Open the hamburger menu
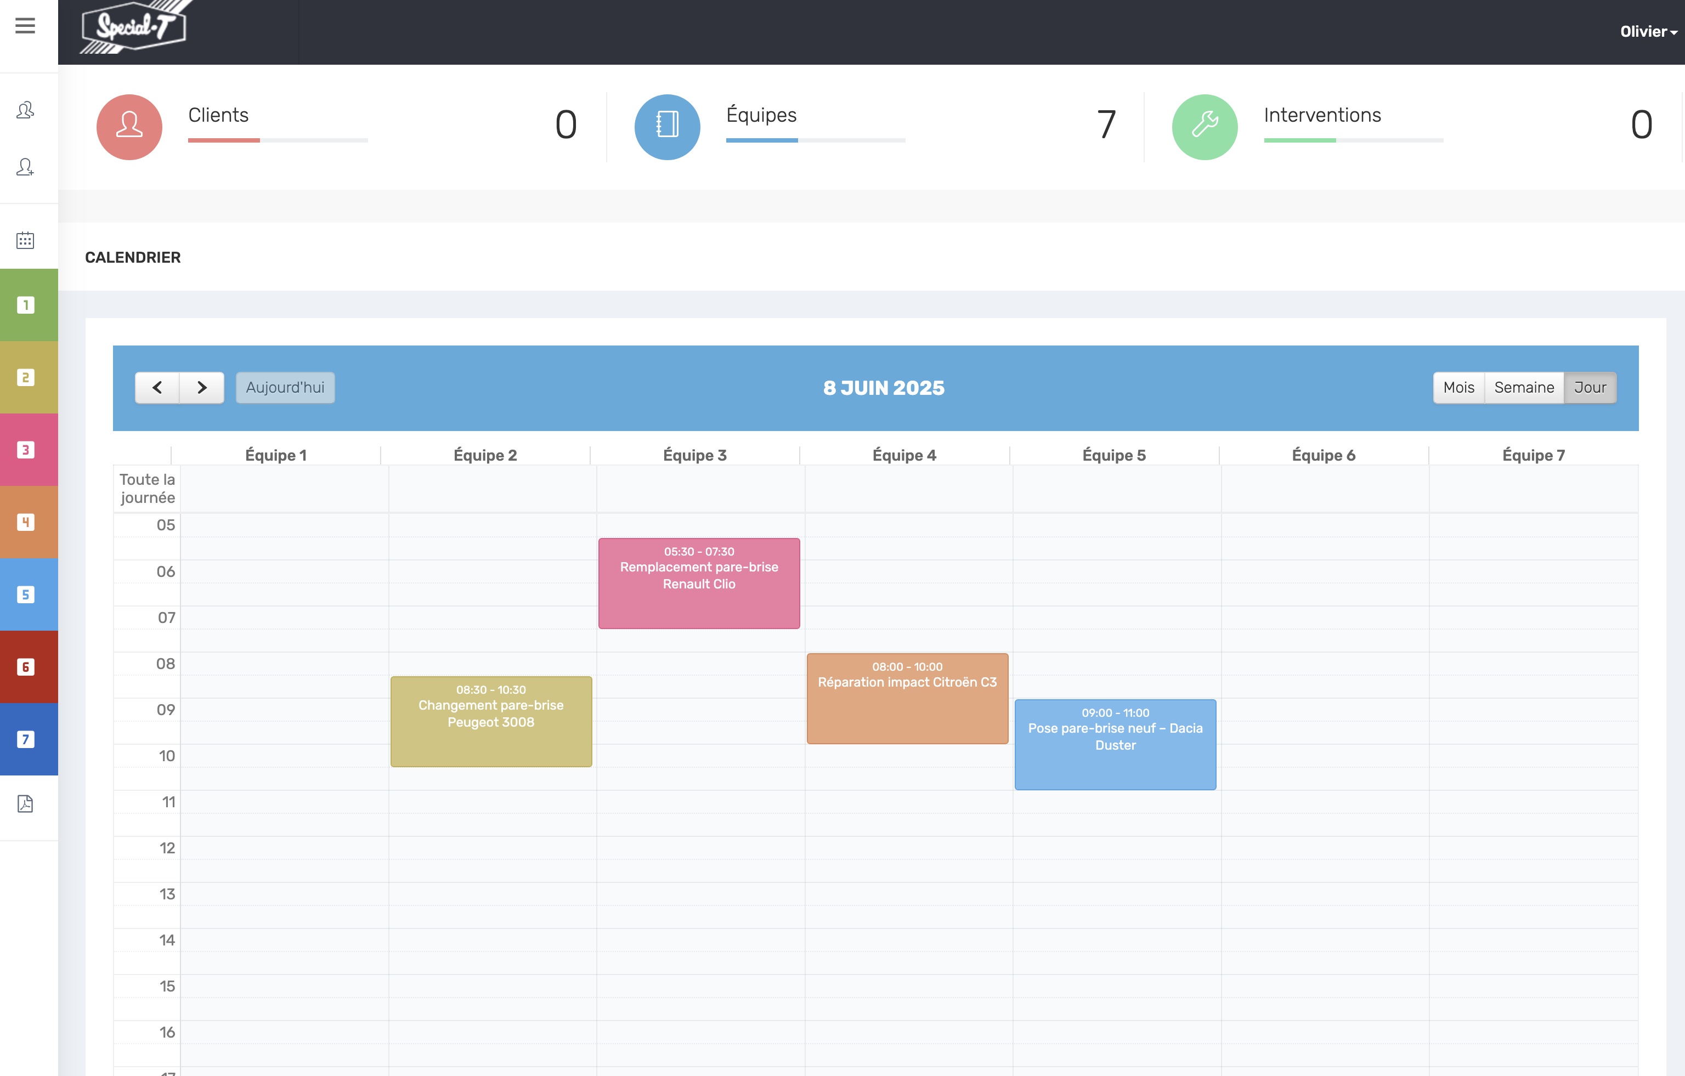The height and width of the screenshot is (1076, 1685). (25, 26)
